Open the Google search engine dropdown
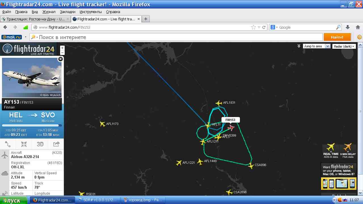The height and width of the screenshot is (204, 363). click(274, 27)
